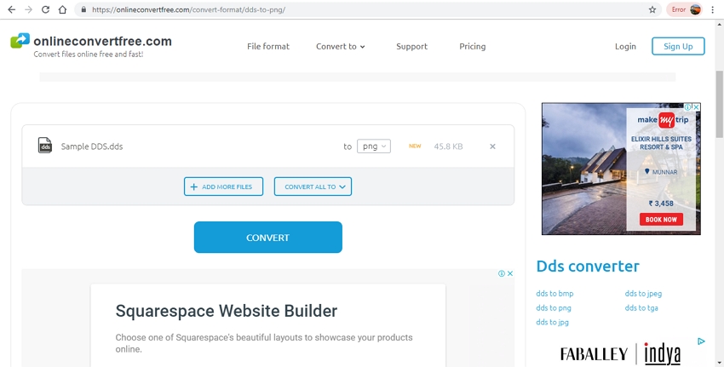Click the onlineconvertfree logo icon

20,42
